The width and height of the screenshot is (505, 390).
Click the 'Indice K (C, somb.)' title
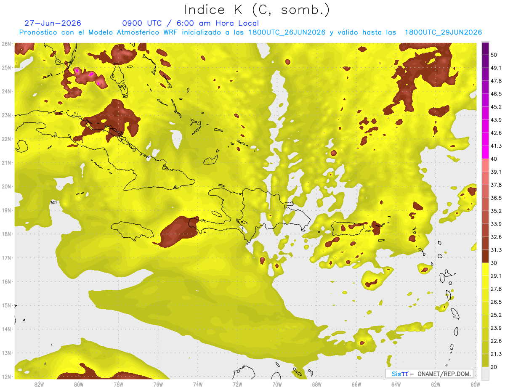point(257,10)
